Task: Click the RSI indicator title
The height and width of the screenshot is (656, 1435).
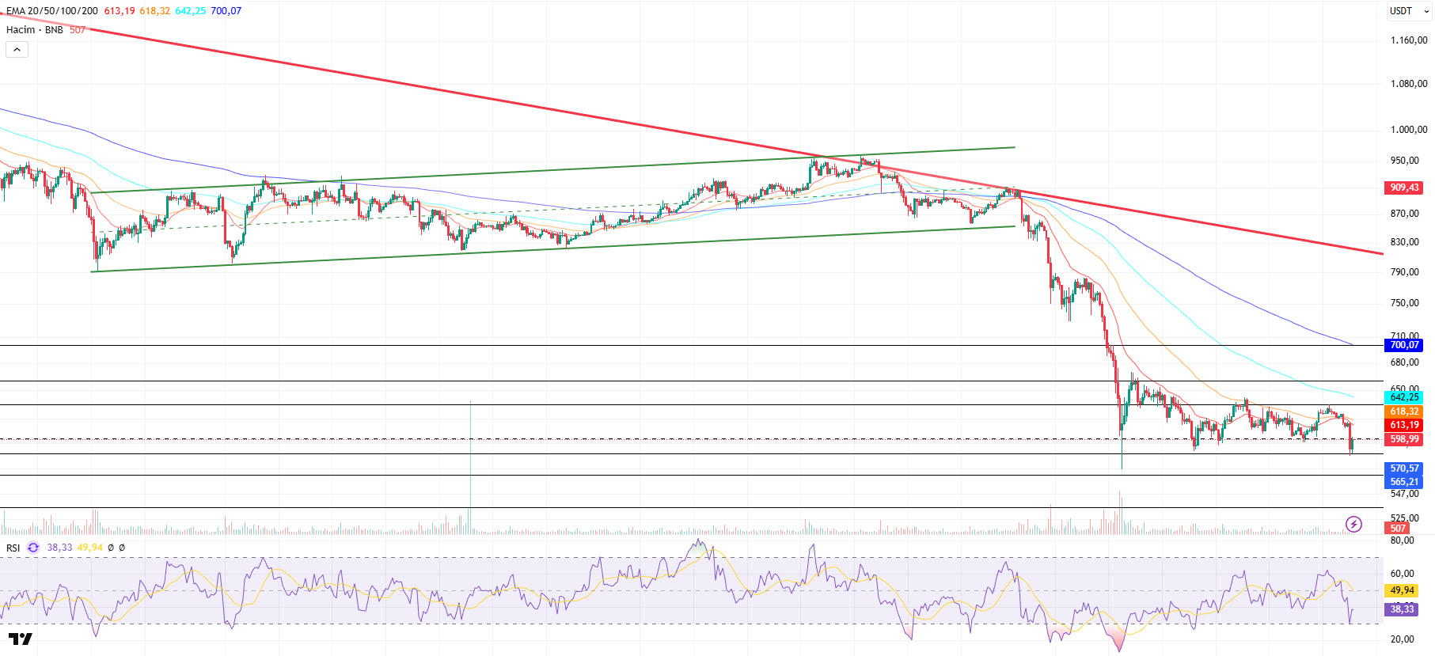Action: point(13,548)
